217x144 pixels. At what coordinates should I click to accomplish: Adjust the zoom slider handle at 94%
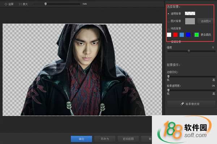coord(46,4)
